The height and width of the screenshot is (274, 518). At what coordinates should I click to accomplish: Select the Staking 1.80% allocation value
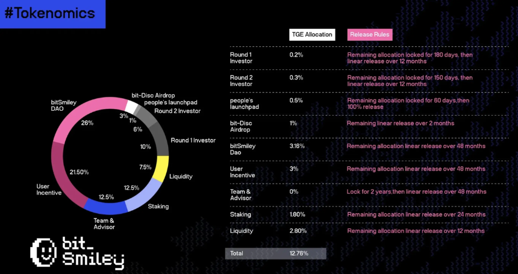click(298, 214)
